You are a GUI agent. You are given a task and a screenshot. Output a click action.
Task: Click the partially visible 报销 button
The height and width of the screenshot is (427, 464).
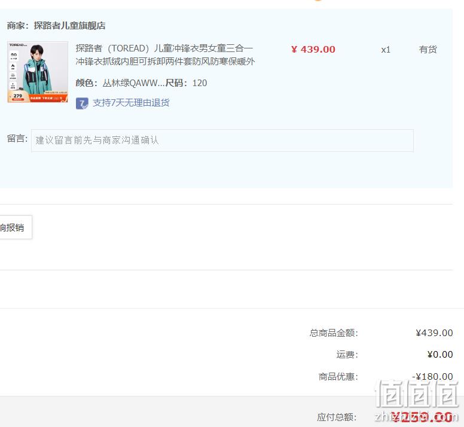16,227
